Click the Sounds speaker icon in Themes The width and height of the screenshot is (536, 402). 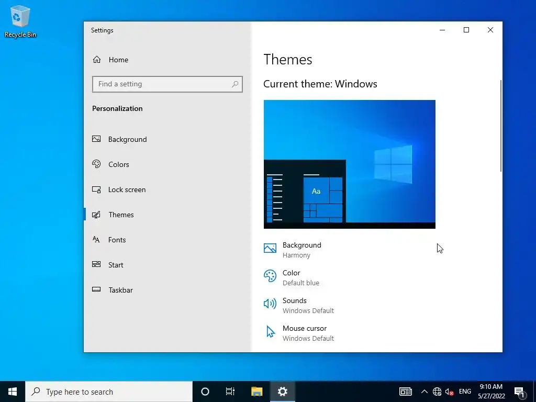point(270,304)
